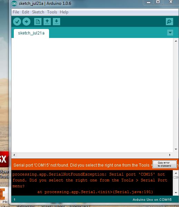Viewport: 179px width, 207px height.
Task: Create a new sketch via toolbar icon
Action: 38,21
